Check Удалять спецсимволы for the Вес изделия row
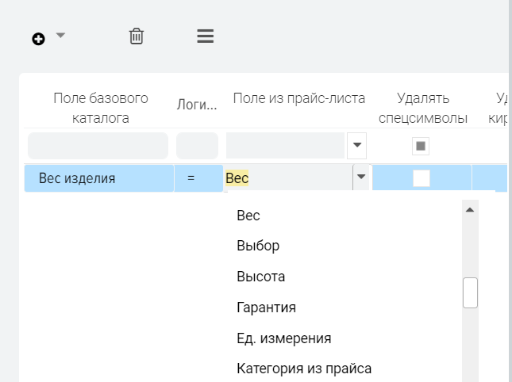 [x=422, y=178]
